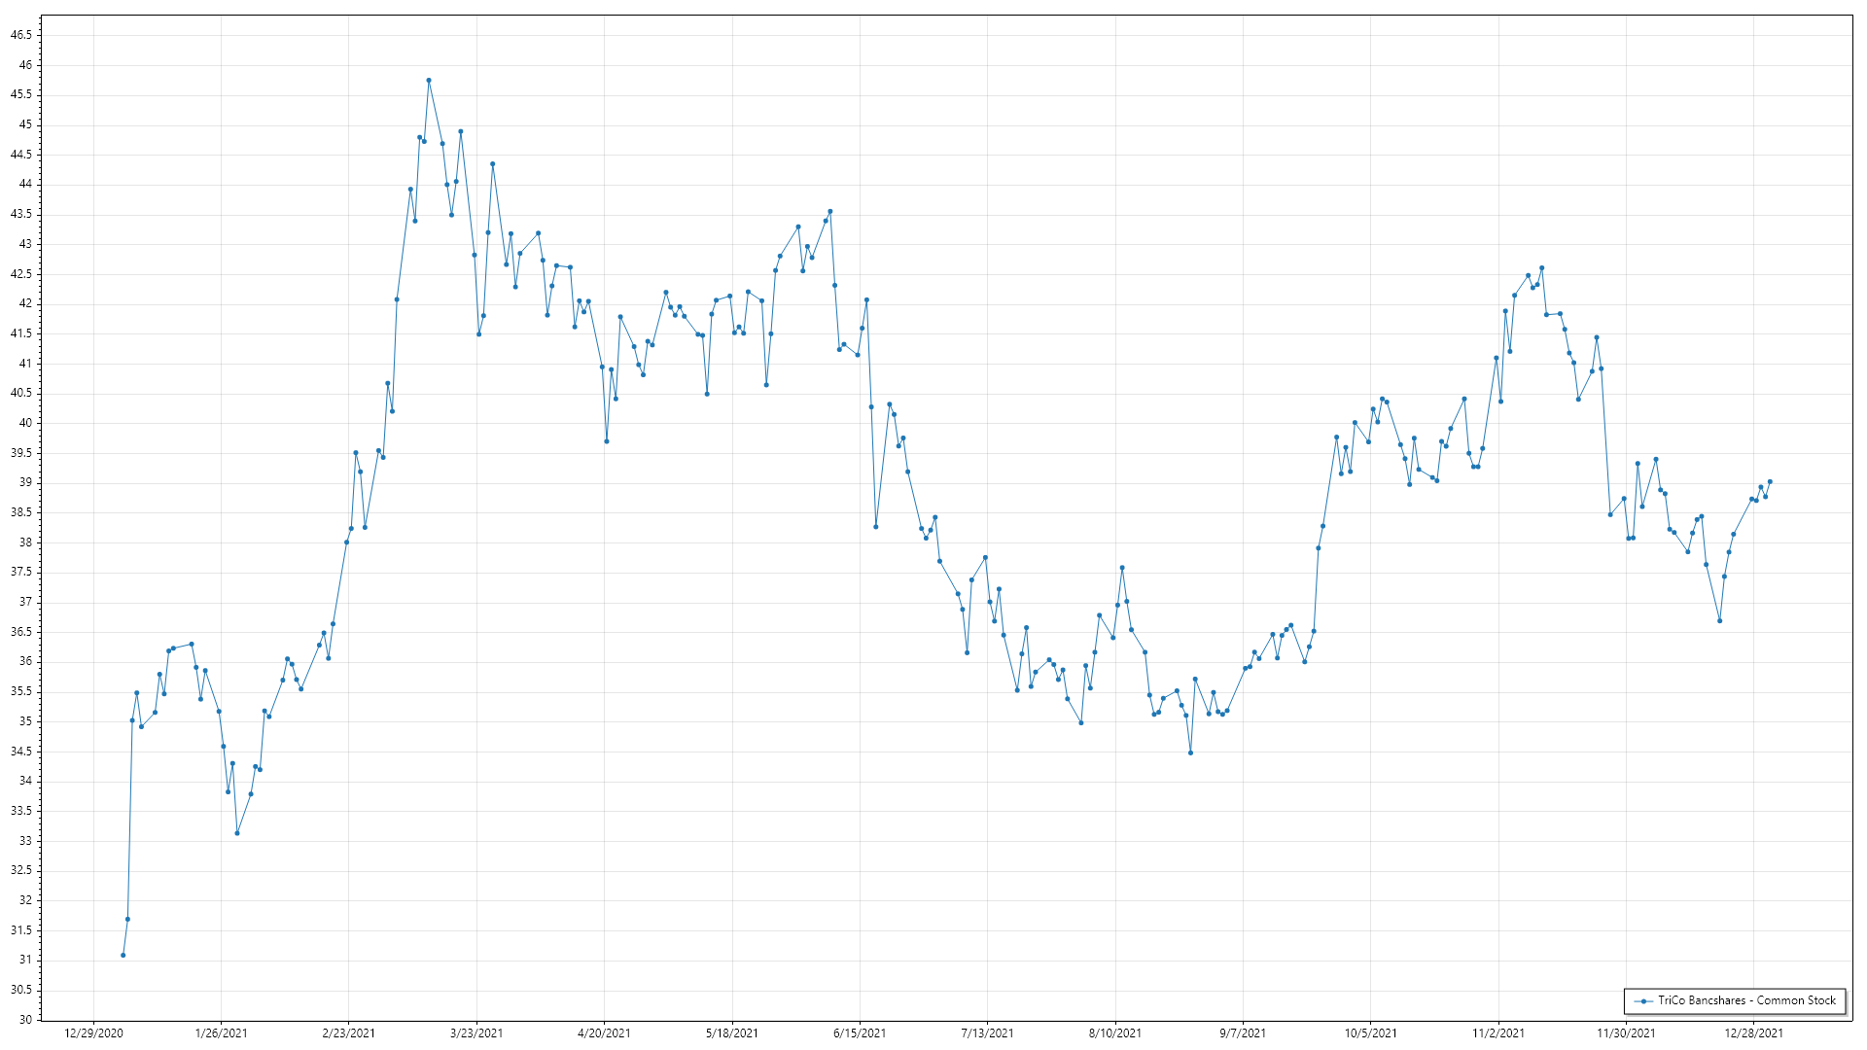1867x1050 pixels.
Task: Click the 6/15/2021 x-axis date label
Action: pyautogui.click(x=860, y=1033)
